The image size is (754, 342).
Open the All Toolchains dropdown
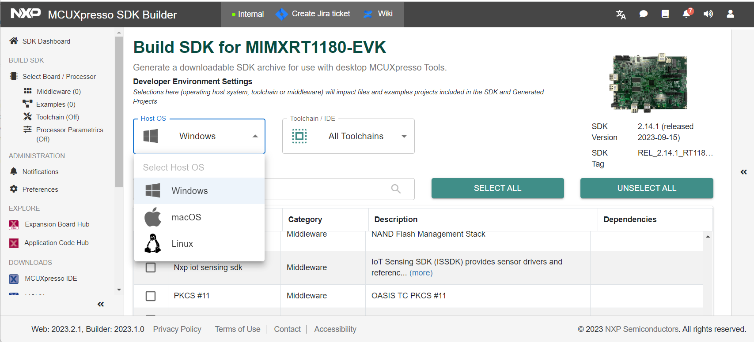(x=349, y=136)
